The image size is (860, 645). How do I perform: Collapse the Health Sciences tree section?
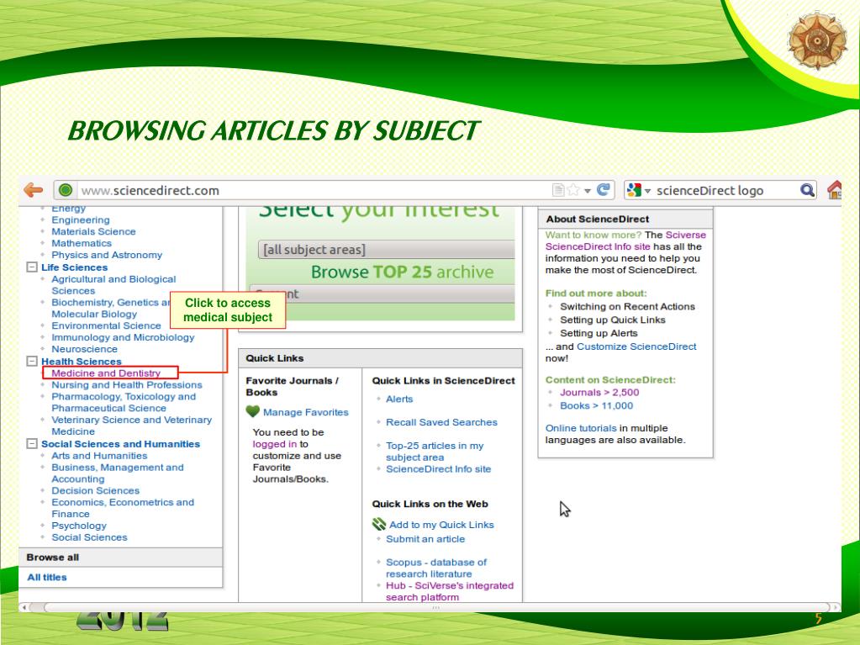32,361
